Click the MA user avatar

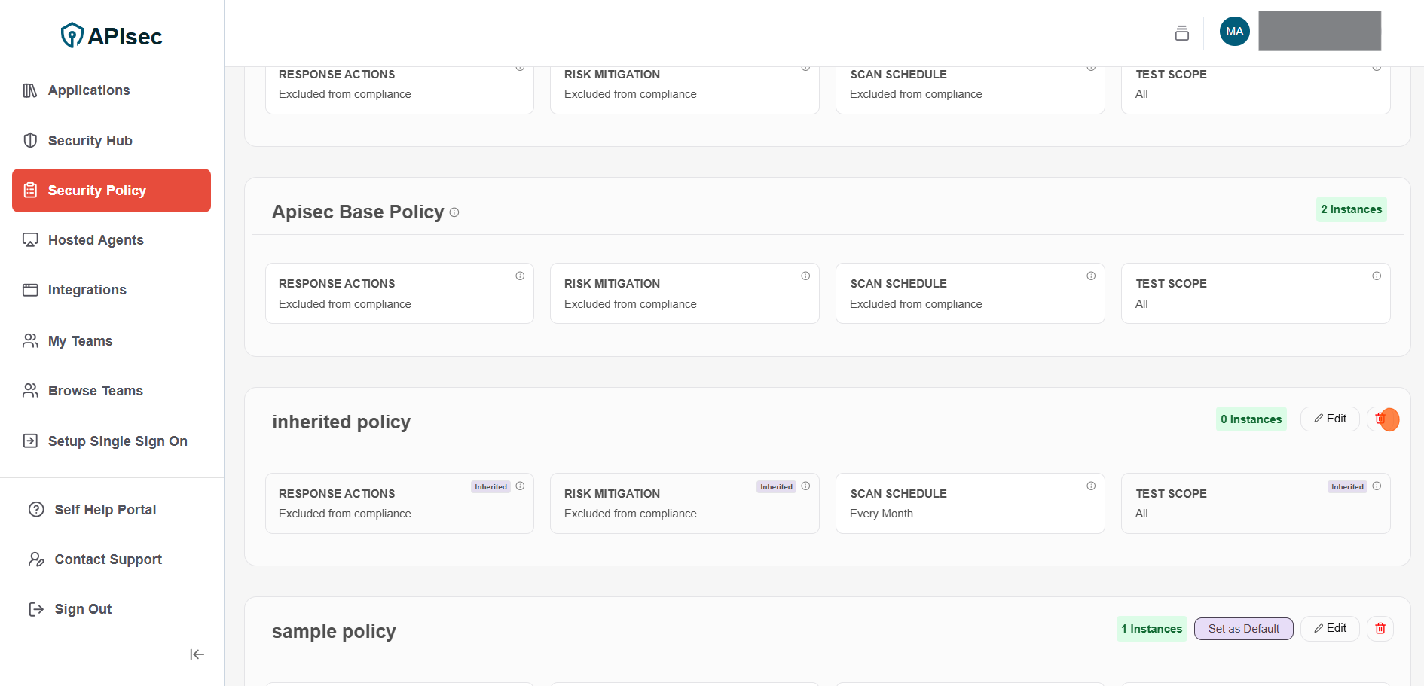click(1234, 32)
